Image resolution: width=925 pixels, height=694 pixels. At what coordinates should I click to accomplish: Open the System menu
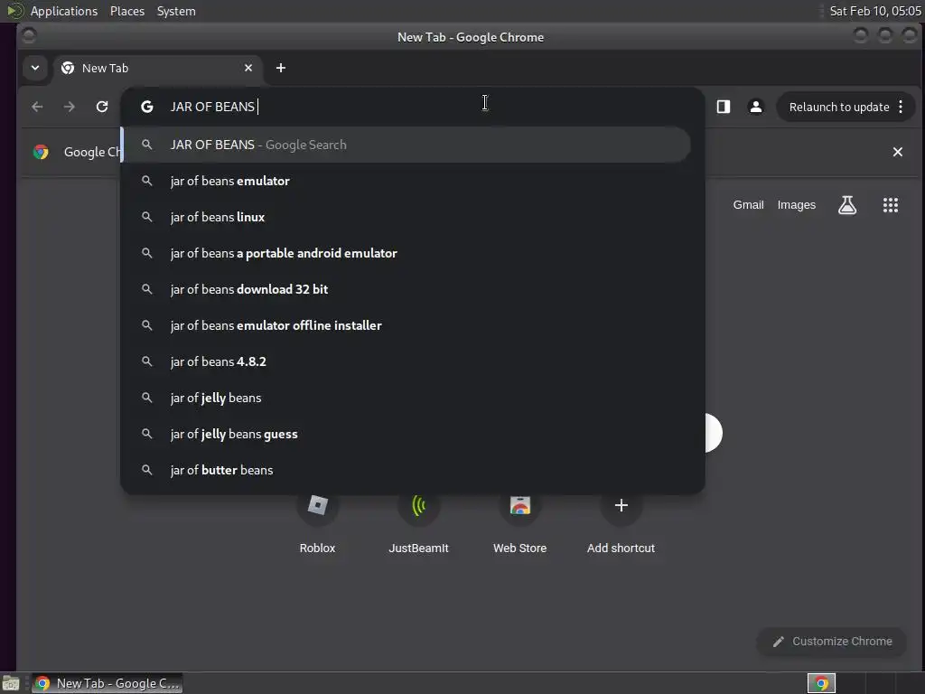pos(176,11)
